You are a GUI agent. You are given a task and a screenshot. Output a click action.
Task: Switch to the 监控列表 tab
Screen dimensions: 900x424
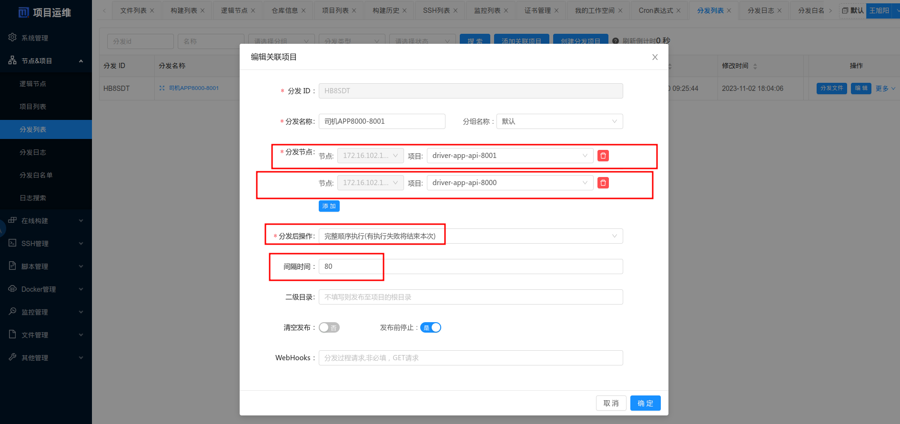click(x=487, y=10)
